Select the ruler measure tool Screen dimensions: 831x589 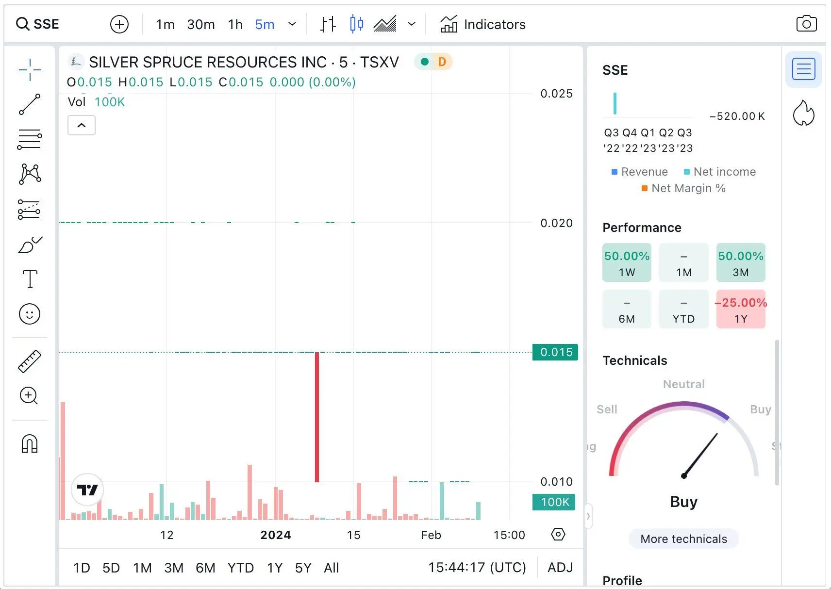pyautogui.click(x=30, y=361)
